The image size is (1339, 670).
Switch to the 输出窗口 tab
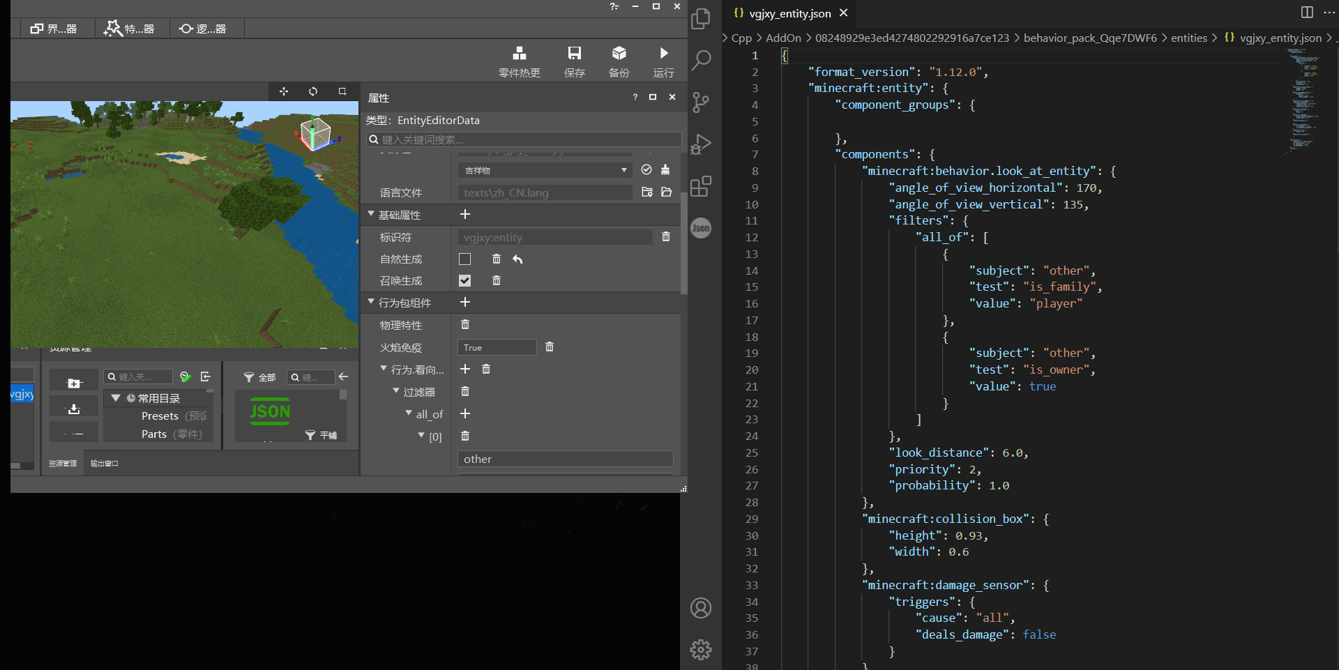point(105,464)
